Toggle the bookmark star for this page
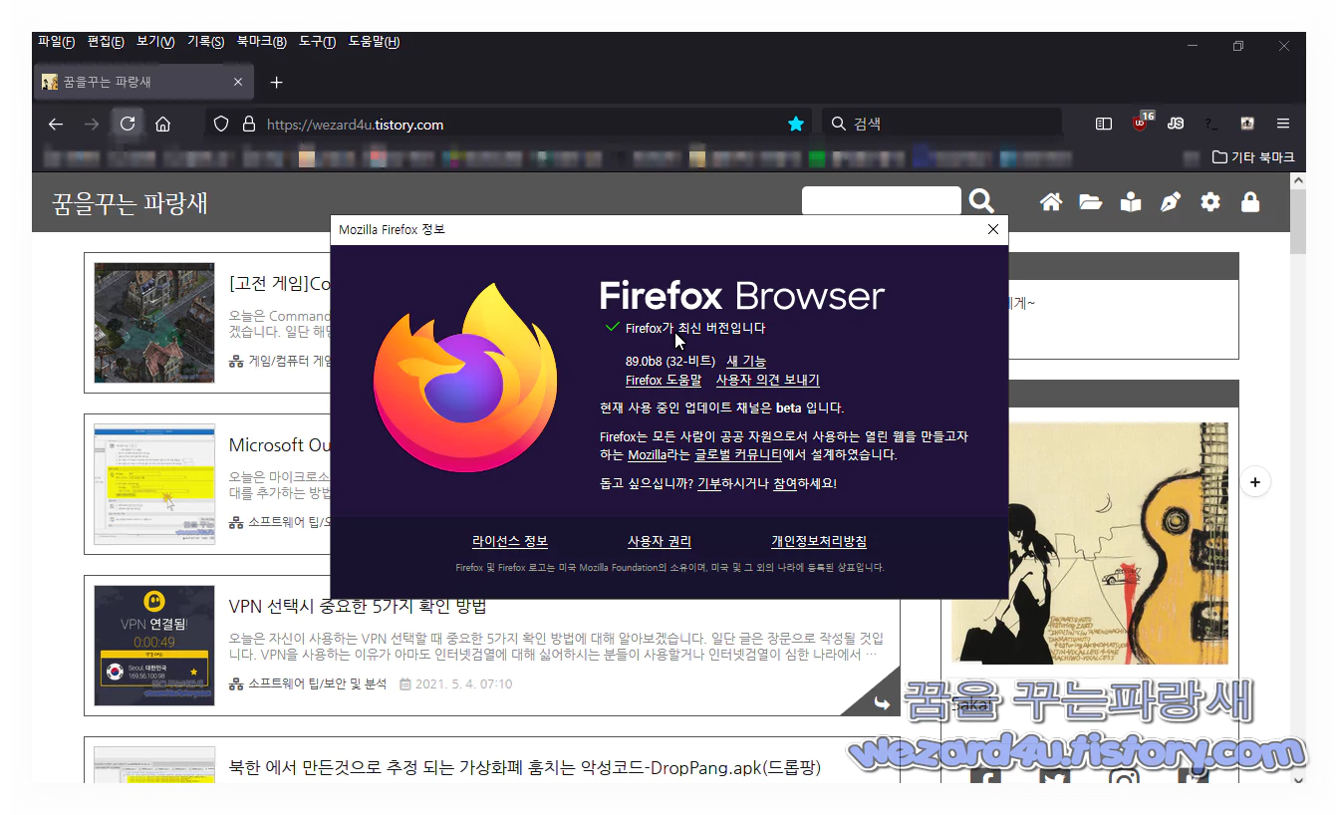Viewport: 1338px width, 815px height. point(796,124)
